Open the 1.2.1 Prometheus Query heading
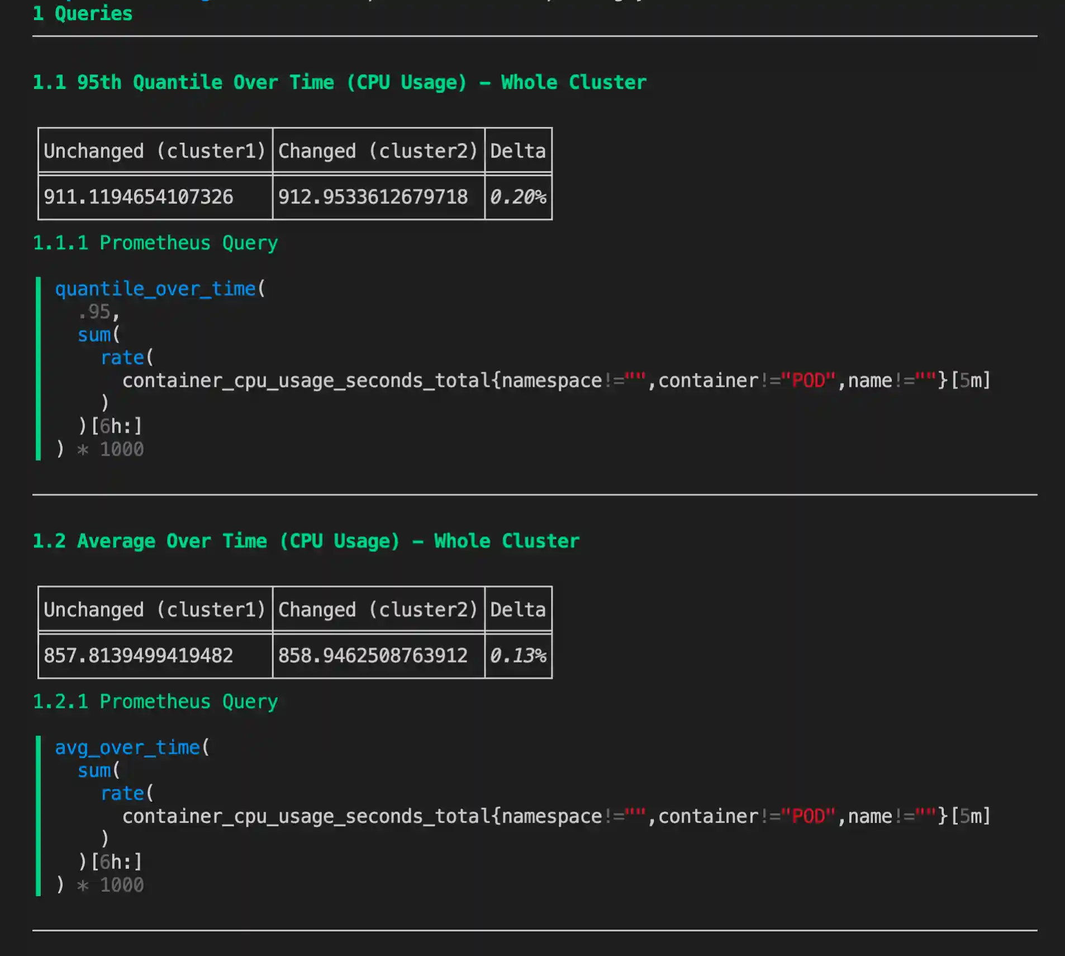Image resolution: width=1065 pixels, height=956 pixels. 155,702
